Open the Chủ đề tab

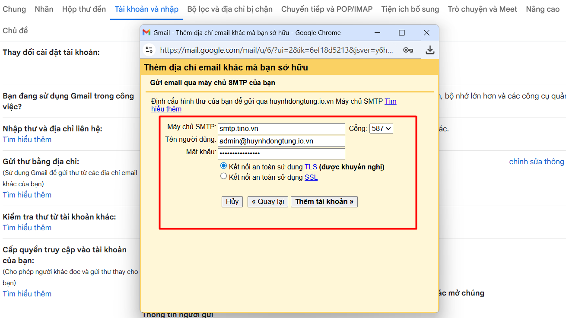[x=15, y=31]
